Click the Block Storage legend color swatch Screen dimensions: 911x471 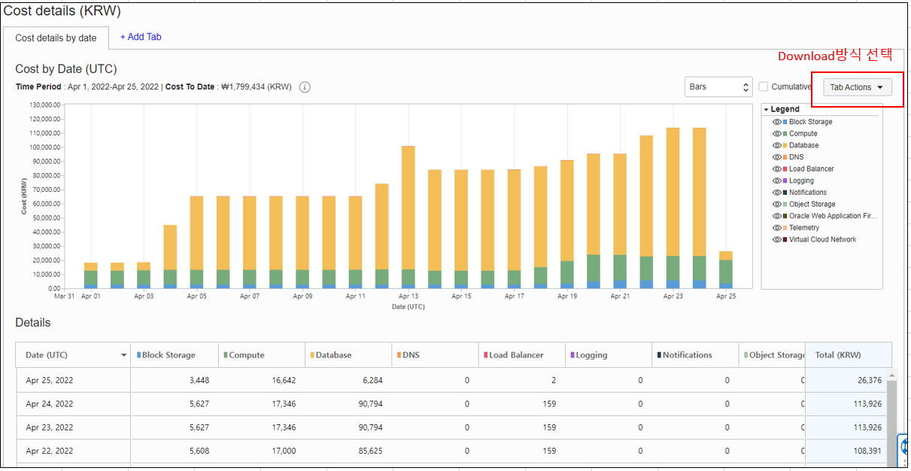[785, 122]
